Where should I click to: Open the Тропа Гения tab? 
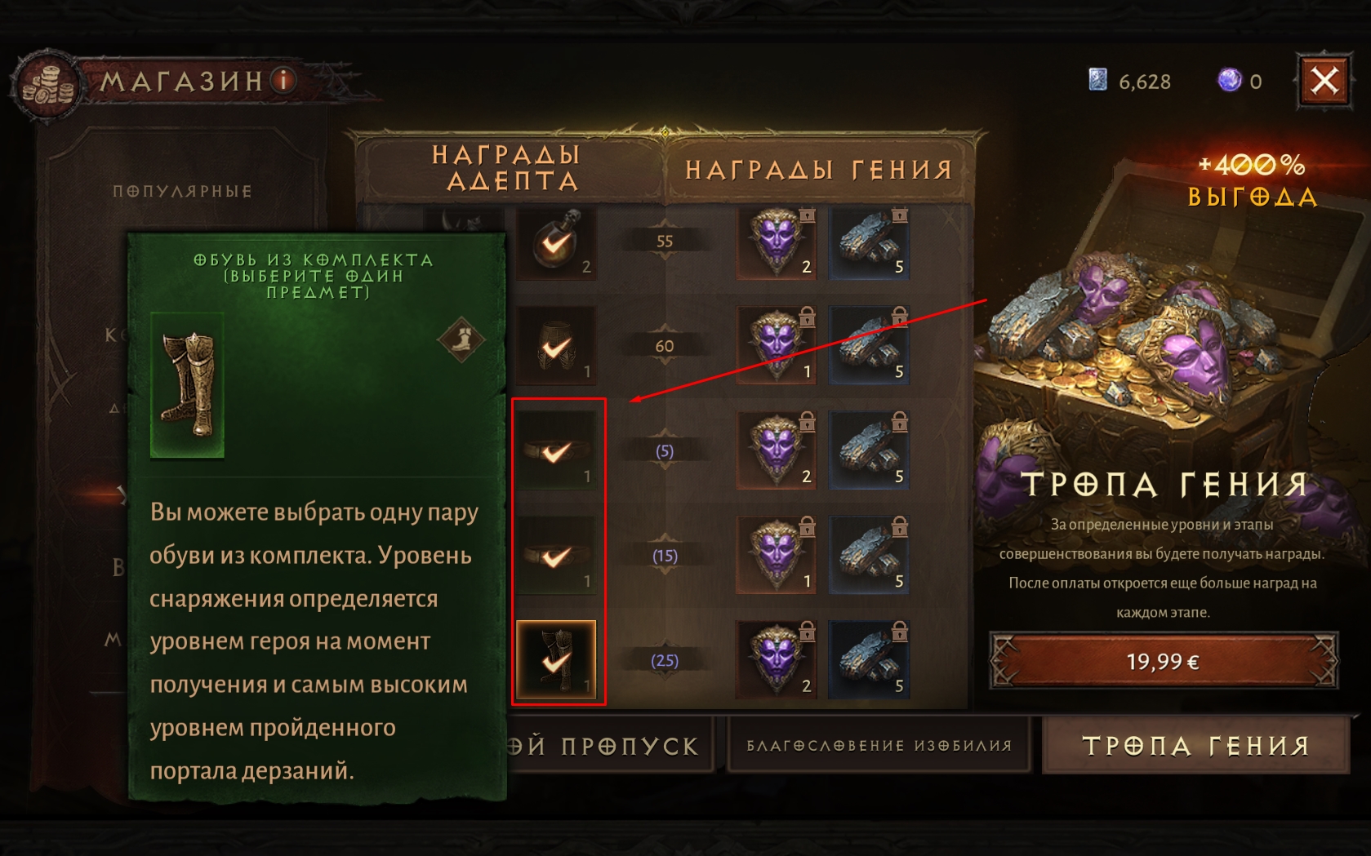point(1195,745)
